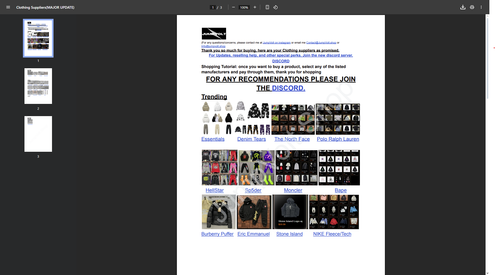Open the Denim Tears link
The height and width of the screenshot is (275, 495).
tap(251, 139)
